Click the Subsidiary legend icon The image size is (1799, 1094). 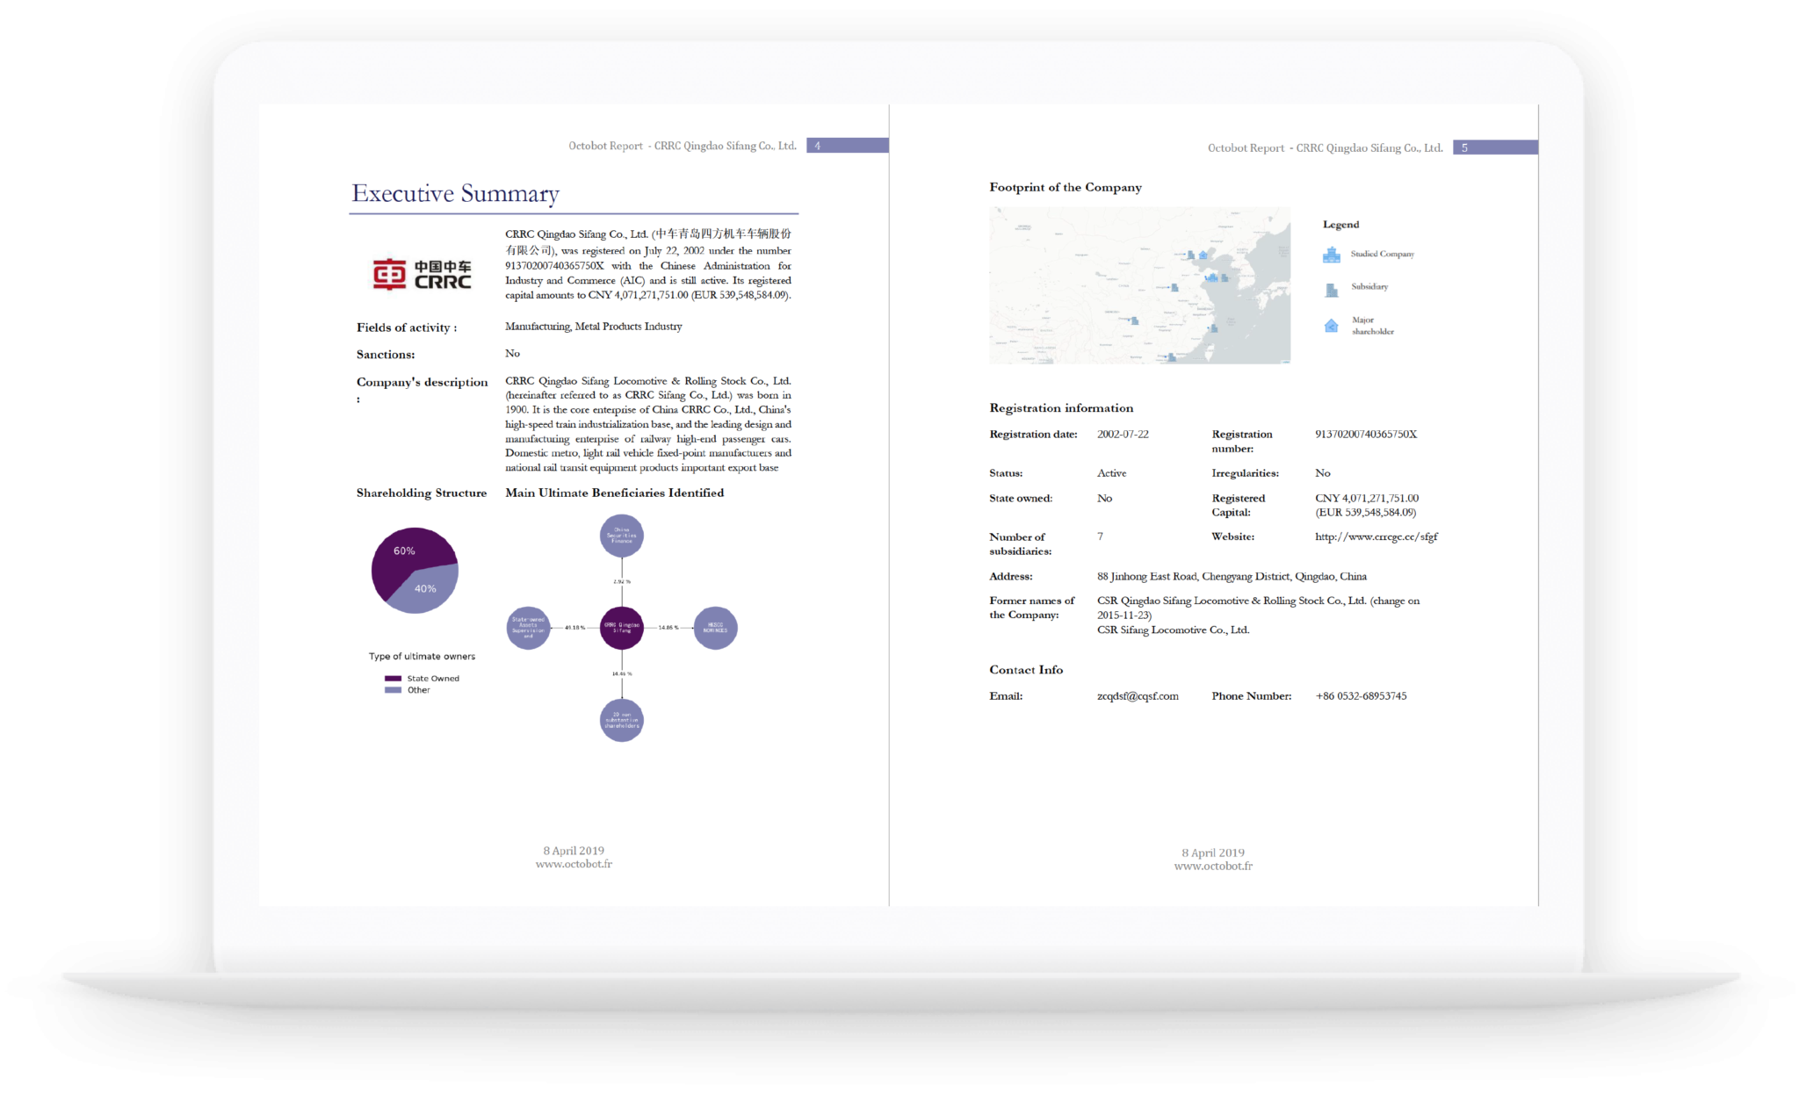pos(1331,288)
